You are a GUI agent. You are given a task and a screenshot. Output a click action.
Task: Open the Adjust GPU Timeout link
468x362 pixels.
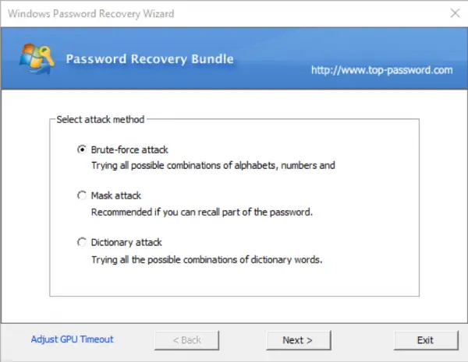(73, 339)
